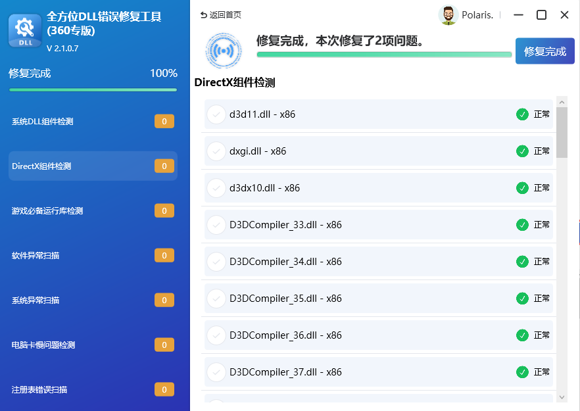Open the 电脑卡慢问题检测 sidebar item
The height and width of the screenshot is (411, 580).
pos(43,345)
